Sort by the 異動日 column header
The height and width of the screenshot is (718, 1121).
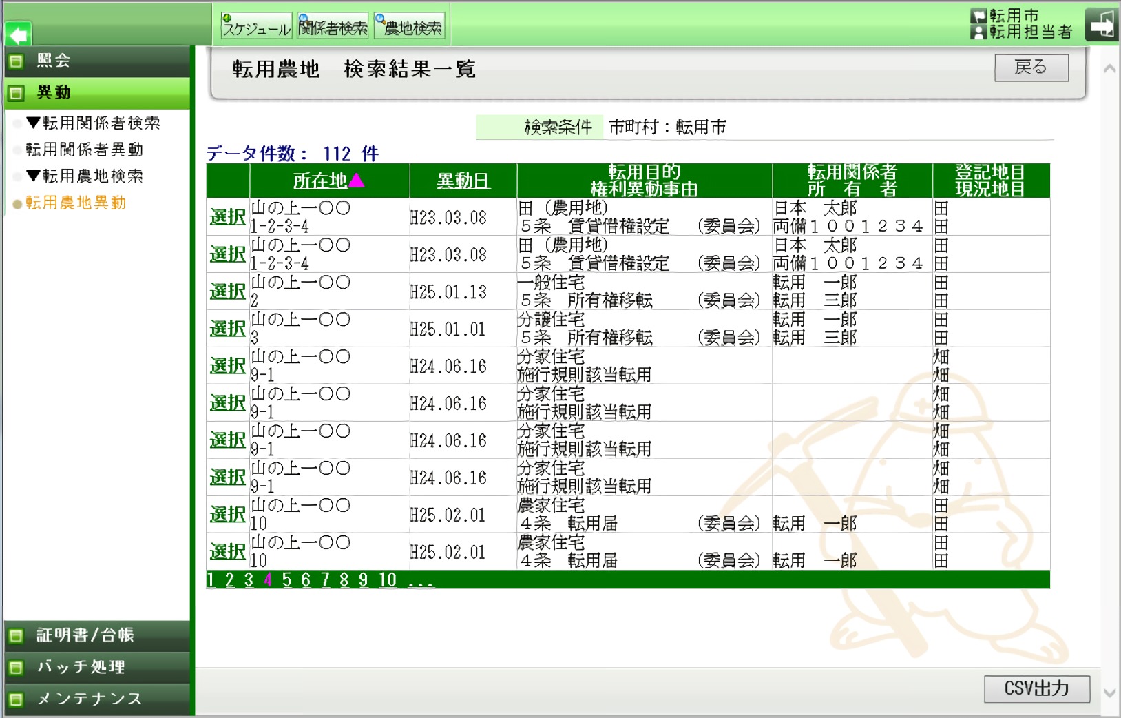pos(463,181)
